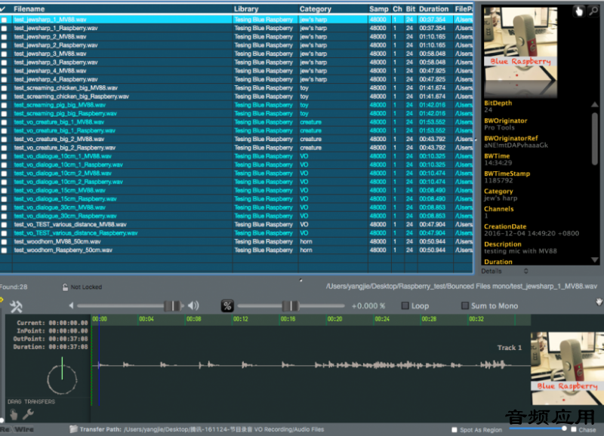The height and width of the screenshot is (436, 604).
Task: Check the box for test_woodhorn_MV88_50cm.wav
Action: (x=4, y=241)
